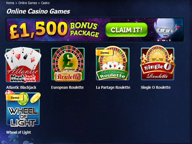Select the Single O Roulette game icon
192x144 pixels.
tap(158, 63)
